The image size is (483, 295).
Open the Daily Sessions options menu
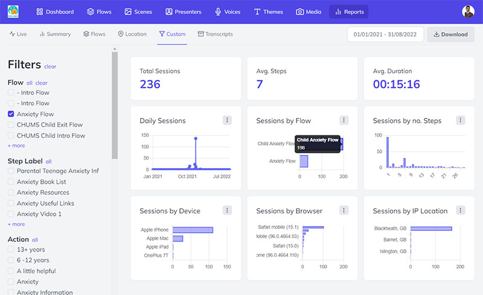point(227,120)
